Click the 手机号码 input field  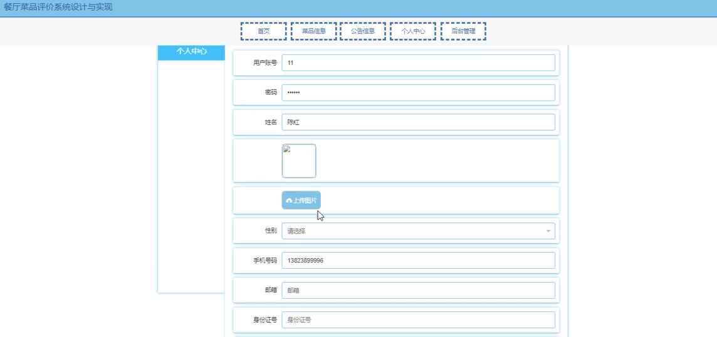pos(419,260)
